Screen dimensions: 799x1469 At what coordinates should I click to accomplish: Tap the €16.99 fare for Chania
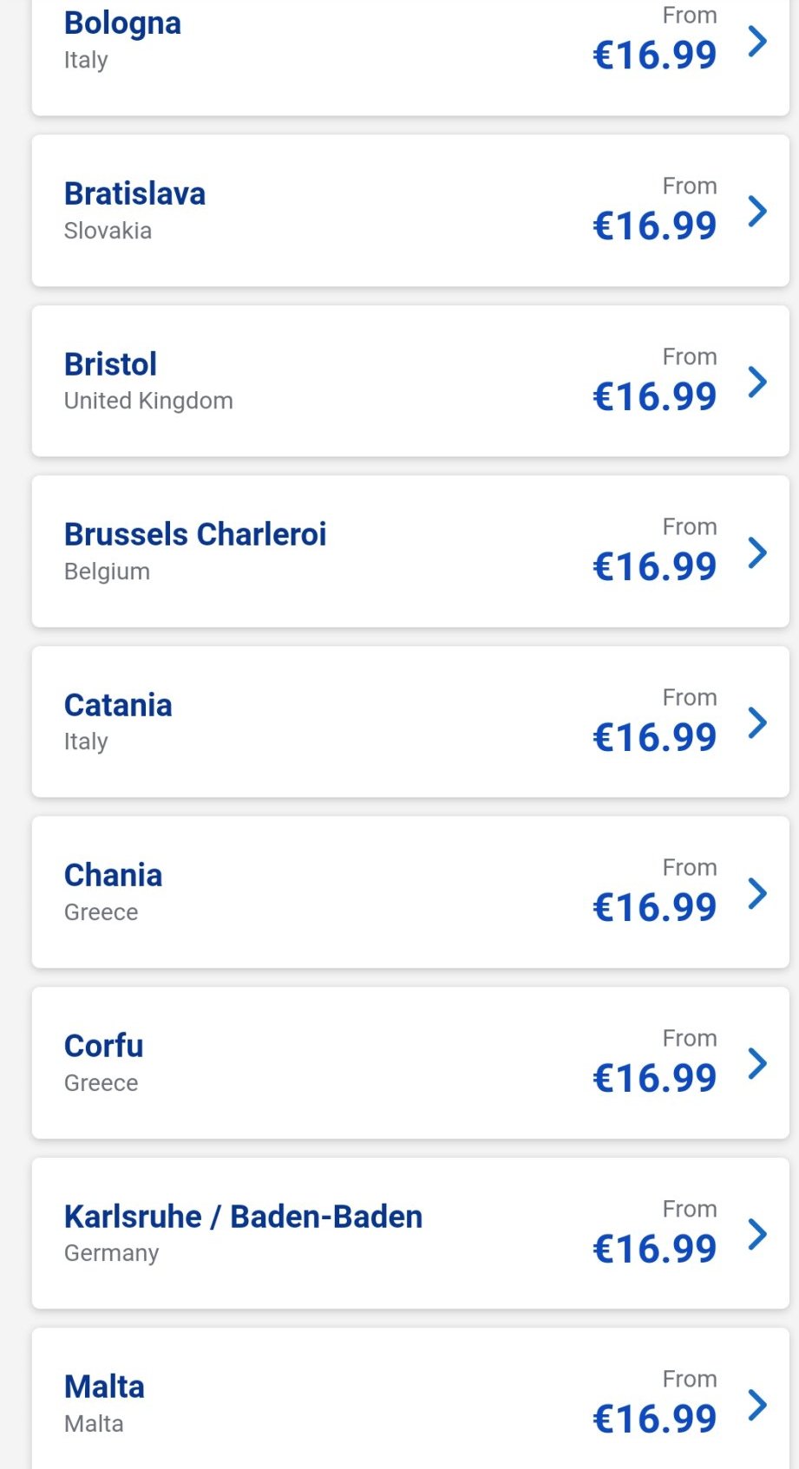click(x=654, y=908)
